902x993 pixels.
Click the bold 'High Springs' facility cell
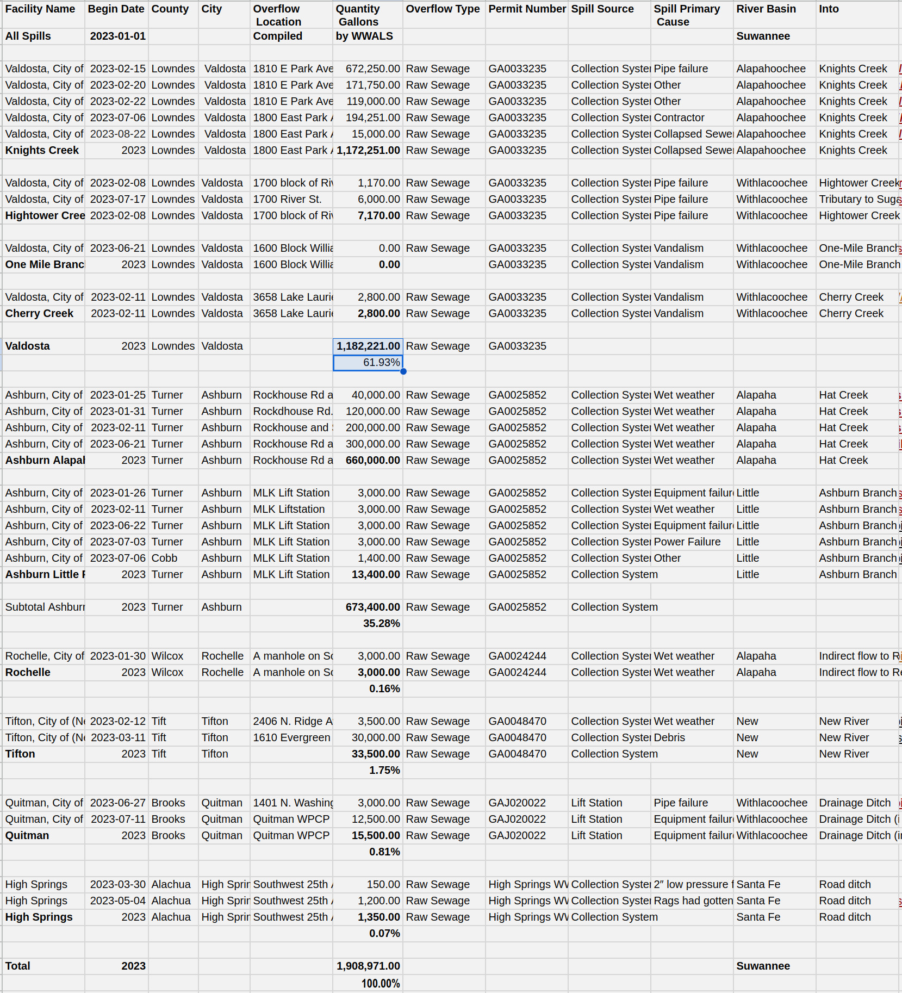tap(43, 917)
